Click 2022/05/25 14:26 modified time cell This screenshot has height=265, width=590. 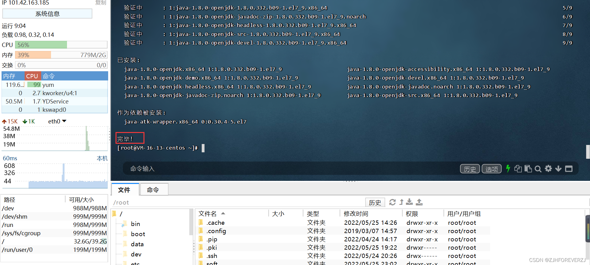pos(371,223)
